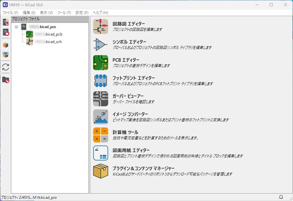
Task: Click the HM19 — KiCad 10.0 window title
Action: [26, 5]
